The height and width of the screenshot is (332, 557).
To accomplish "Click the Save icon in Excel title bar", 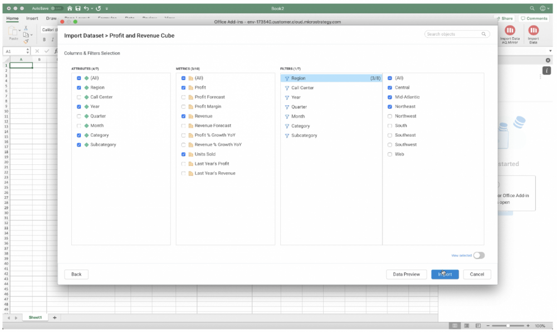I will (78, 8).
